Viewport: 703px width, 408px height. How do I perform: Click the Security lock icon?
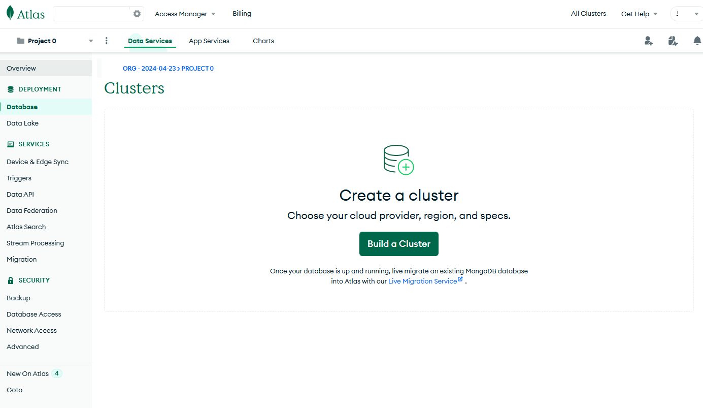coord(11,280)
